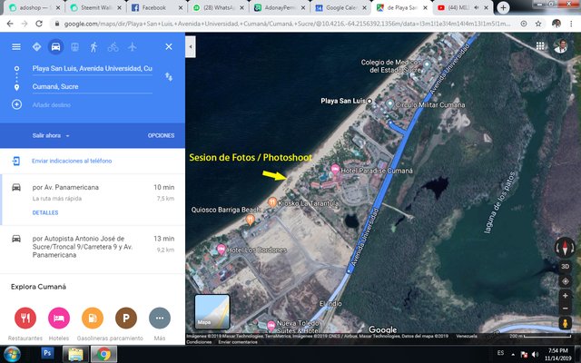Click Enviar comentarios link
Image resolution: width=581 pixels, height=363 pixels.
[x=238, y=342]
